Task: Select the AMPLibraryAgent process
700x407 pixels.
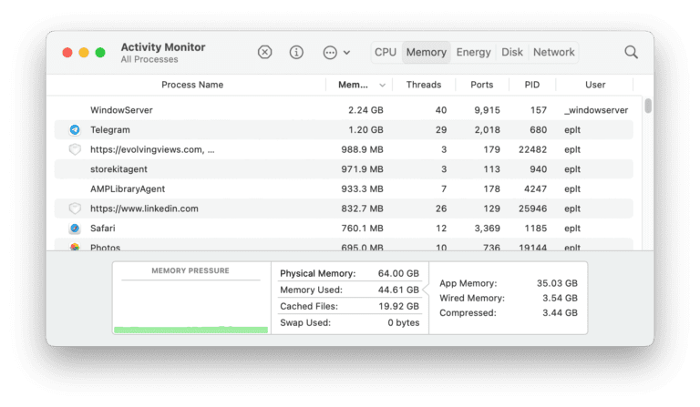Action: coord(128,188)
